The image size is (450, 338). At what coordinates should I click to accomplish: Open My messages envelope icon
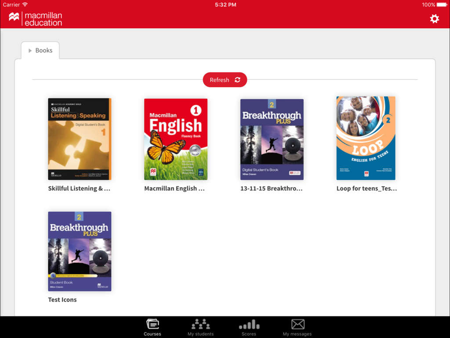point(297,324)
